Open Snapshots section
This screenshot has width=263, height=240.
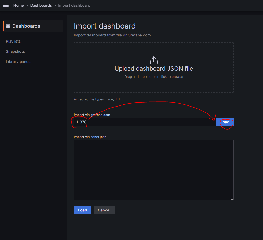(x=15, y=51)
